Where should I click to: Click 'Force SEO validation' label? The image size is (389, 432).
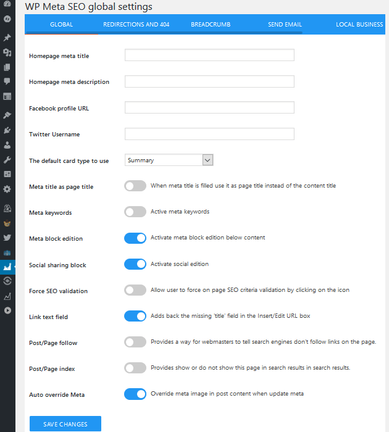pos(58,291)
